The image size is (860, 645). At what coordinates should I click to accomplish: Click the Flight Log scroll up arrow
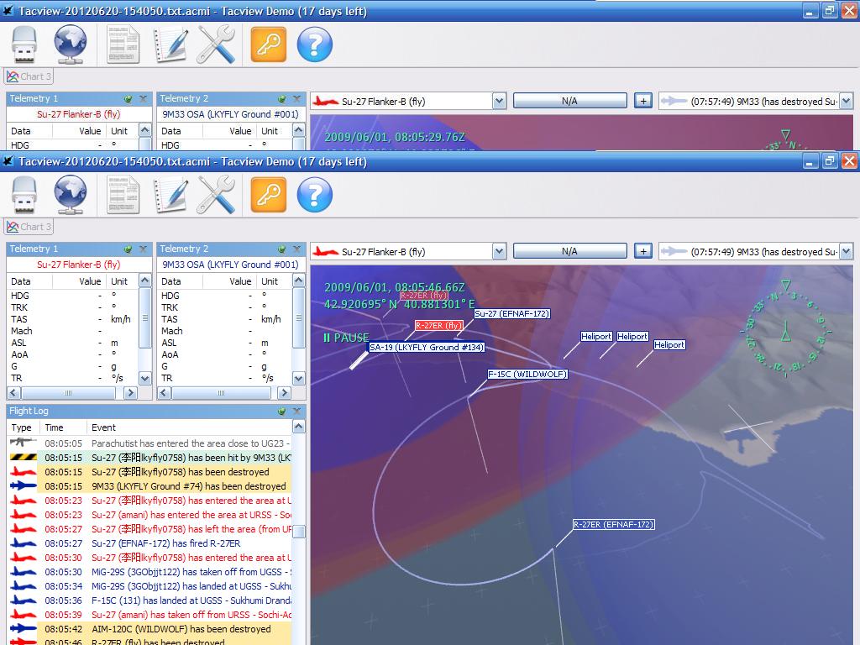tap(299, 427)
